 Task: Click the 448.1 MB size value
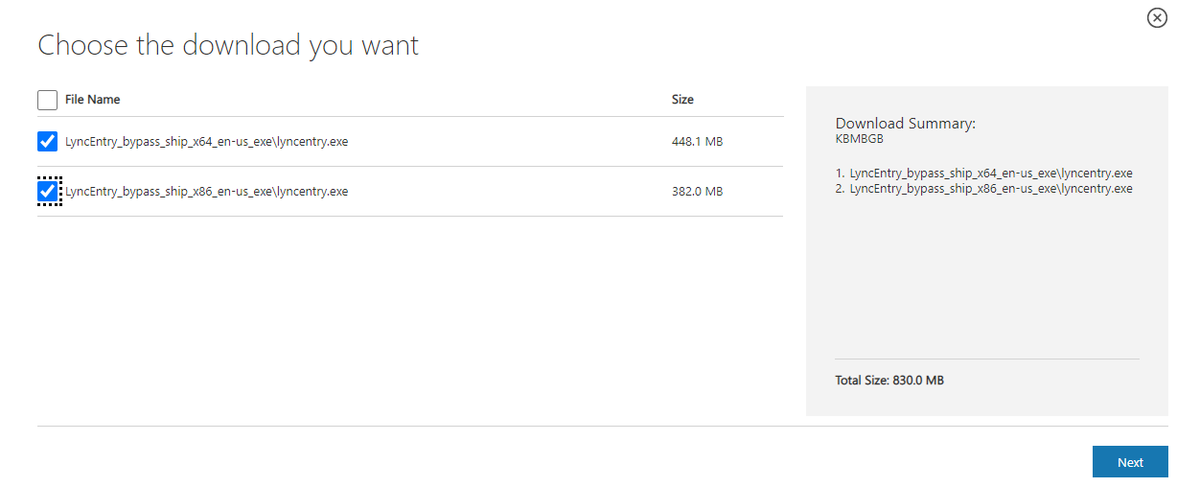click(x=697, y=142)
